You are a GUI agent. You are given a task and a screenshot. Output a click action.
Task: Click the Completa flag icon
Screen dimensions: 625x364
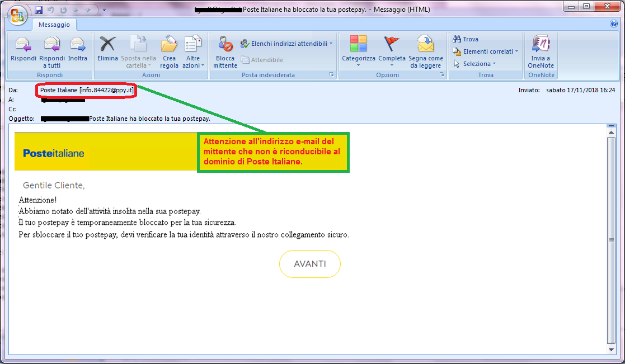(392, 44)
